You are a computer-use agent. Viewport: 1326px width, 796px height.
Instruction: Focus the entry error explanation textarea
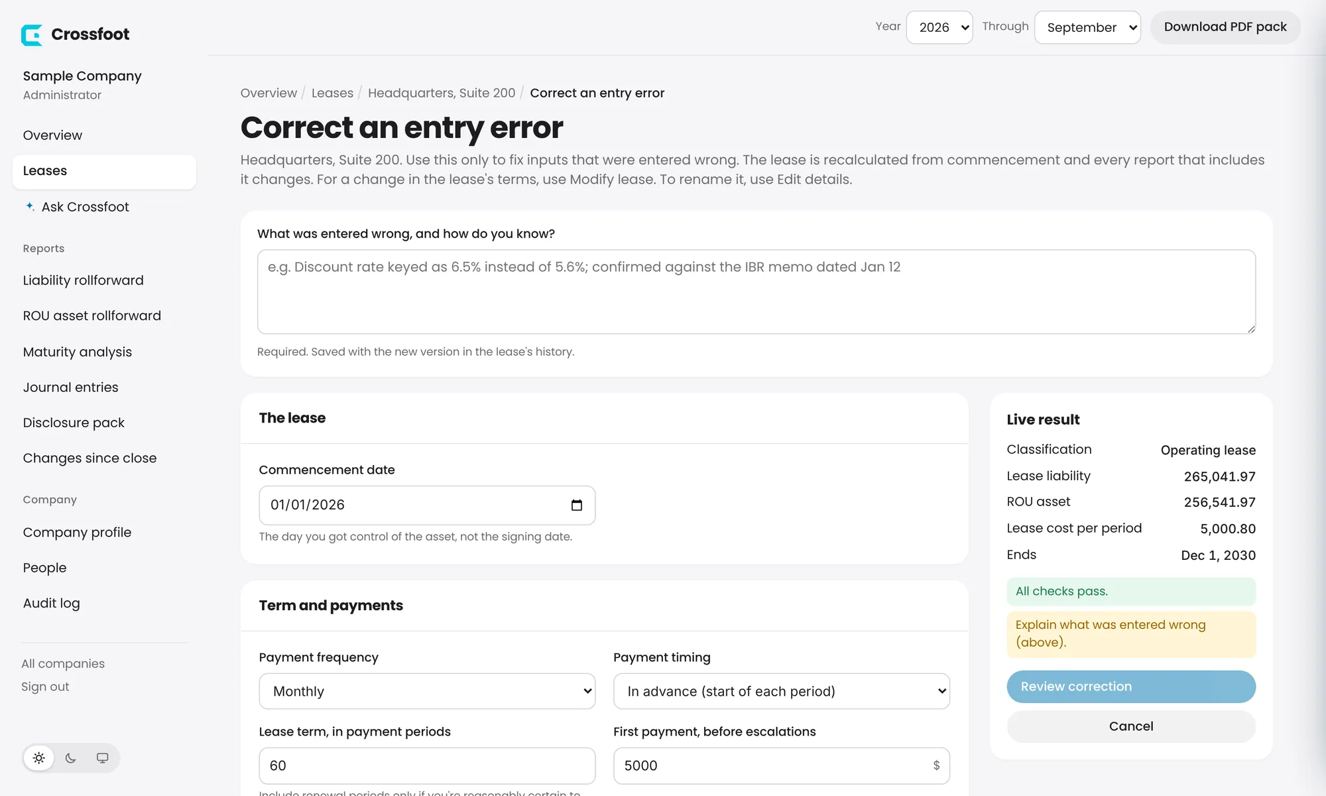pos(756,292)
